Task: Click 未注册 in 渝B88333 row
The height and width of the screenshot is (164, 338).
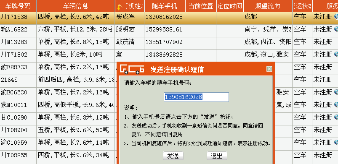Action: coord(323,67)
